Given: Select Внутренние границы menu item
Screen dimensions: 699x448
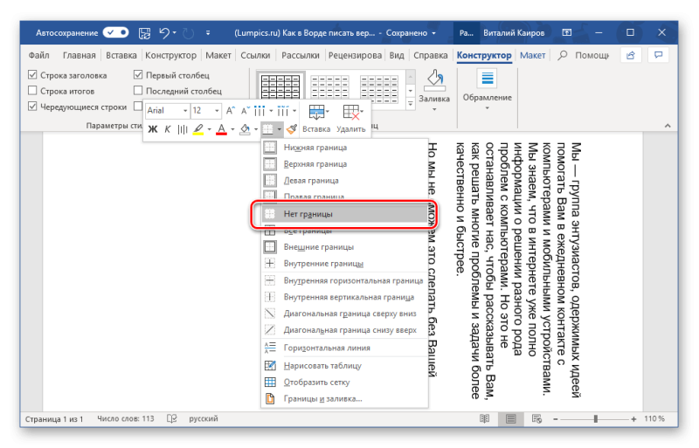Looking at the screenshot, I should (344, 264).
